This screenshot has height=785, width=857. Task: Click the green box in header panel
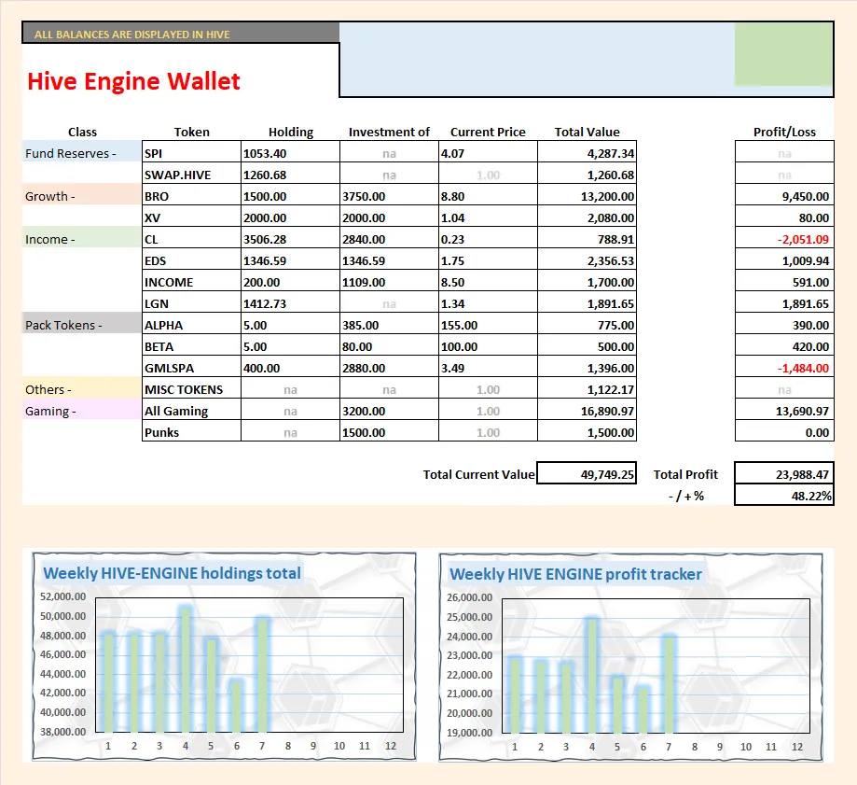pyautogui.click(x=783, y=54)
